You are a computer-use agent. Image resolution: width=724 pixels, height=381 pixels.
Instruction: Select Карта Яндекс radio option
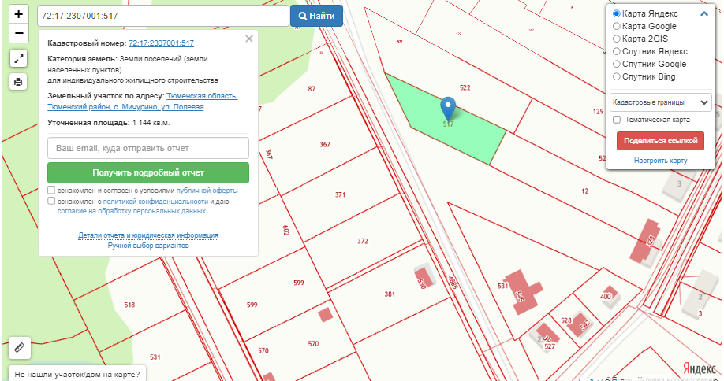[617, 13]
